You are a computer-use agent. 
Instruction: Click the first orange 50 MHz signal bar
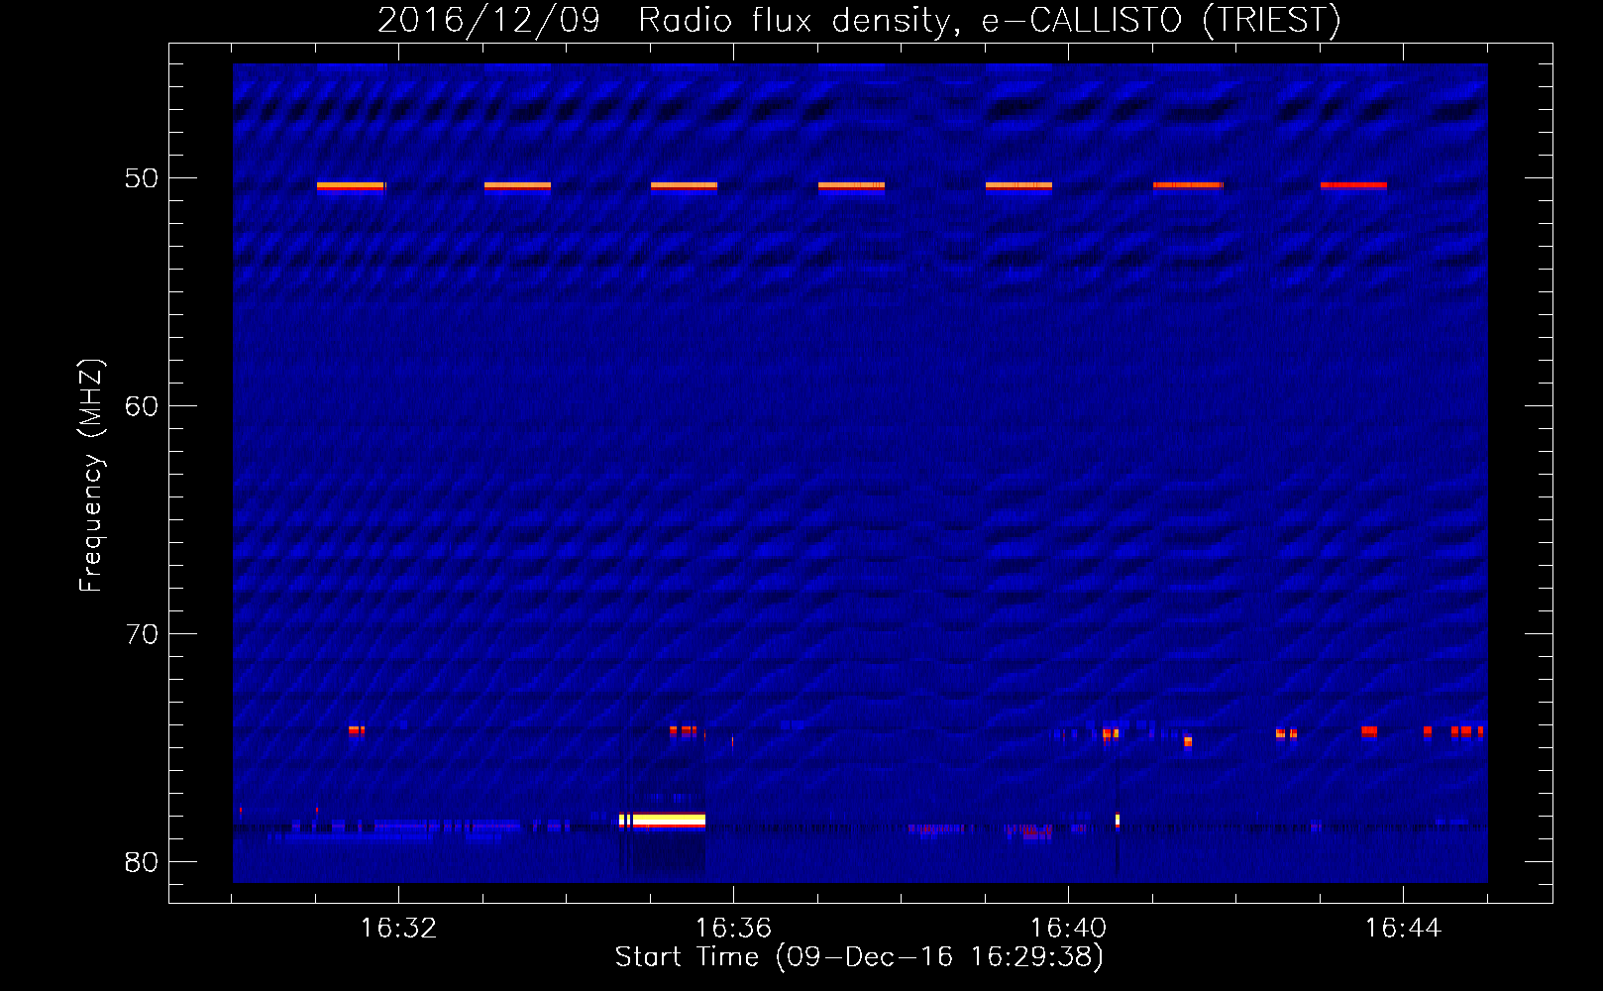coord(351,185)
